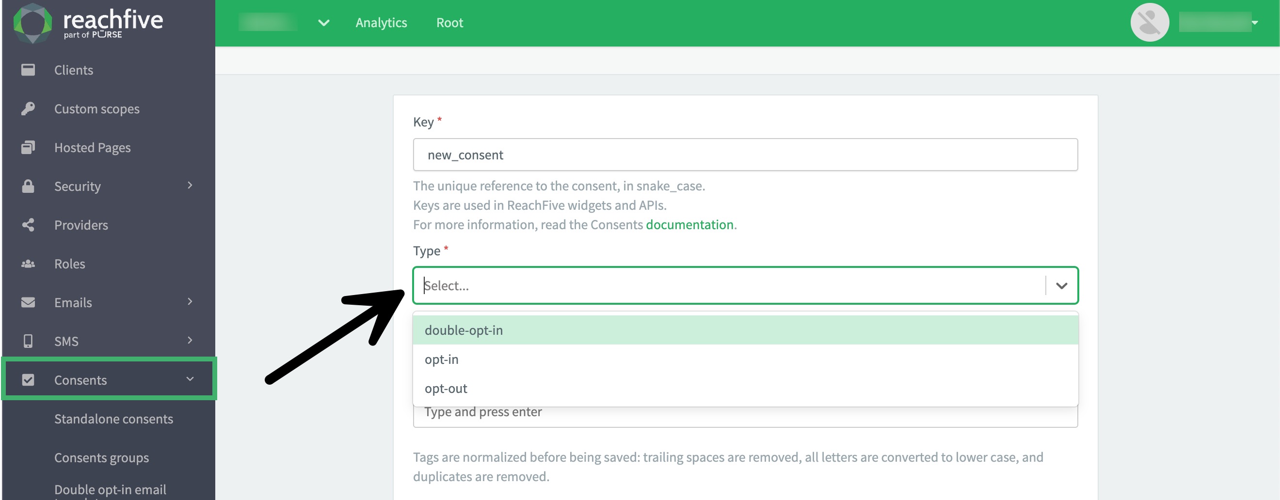Screen dimensions: 1280x500
Task: Select the Providers share icon
Action: 28,225
